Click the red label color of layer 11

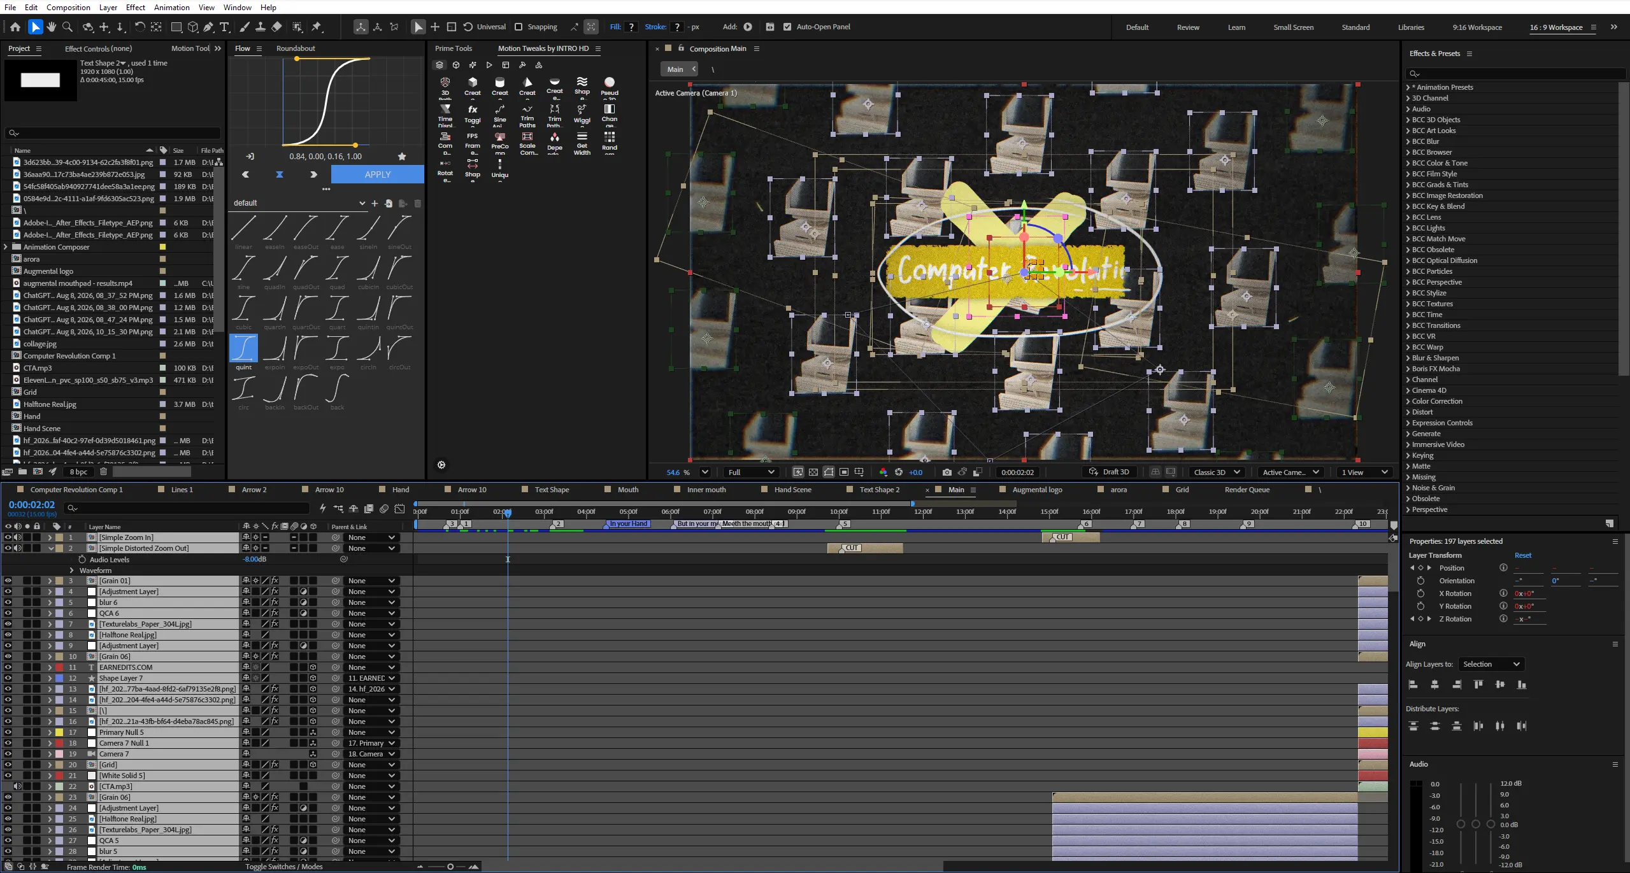coord(59,667)
